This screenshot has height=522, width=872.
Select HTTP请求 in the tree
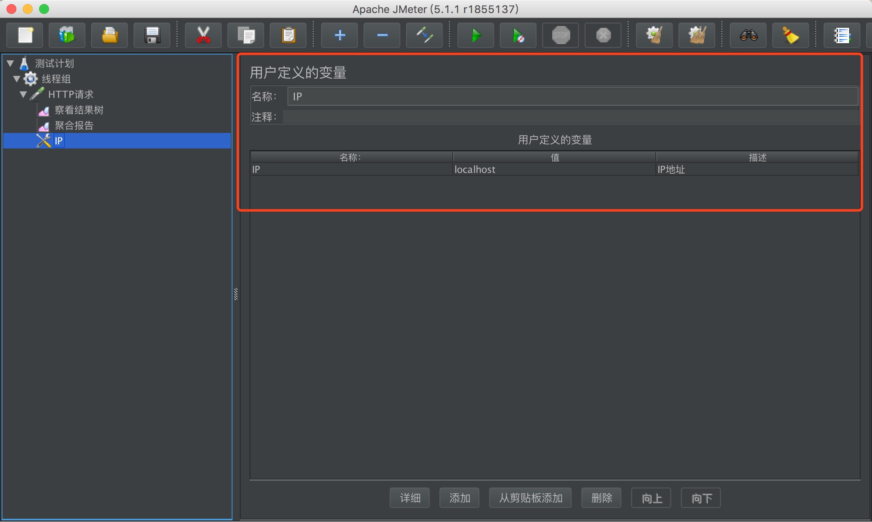[71, 94]
